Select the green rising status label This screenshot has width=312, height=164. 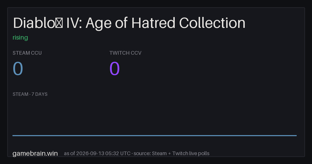tap(20, 37)
